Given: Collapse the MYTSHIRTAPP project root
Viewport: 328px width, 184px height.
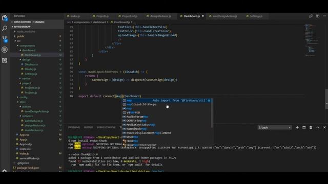Looking at the screenshot, I should [12, 27].
